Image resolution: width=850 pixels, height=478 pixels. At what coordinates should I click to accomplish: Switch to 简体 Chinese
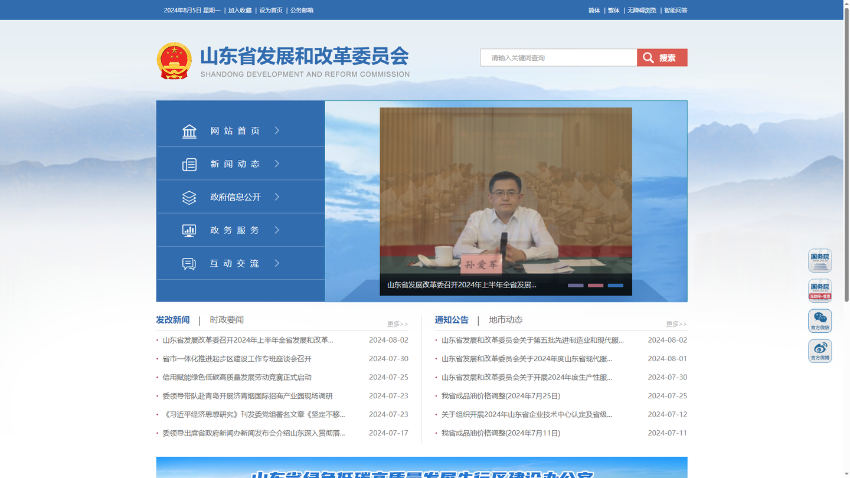pos(594,10)
